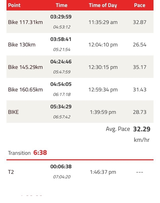Select the BIKE total row label
The height and width of the screenshot is (203, 160).
(13, 112)
